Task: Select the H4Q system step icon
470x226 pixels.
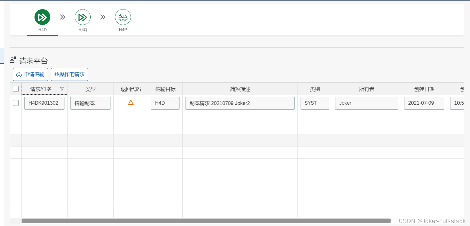Action: (x=83, y=17)
